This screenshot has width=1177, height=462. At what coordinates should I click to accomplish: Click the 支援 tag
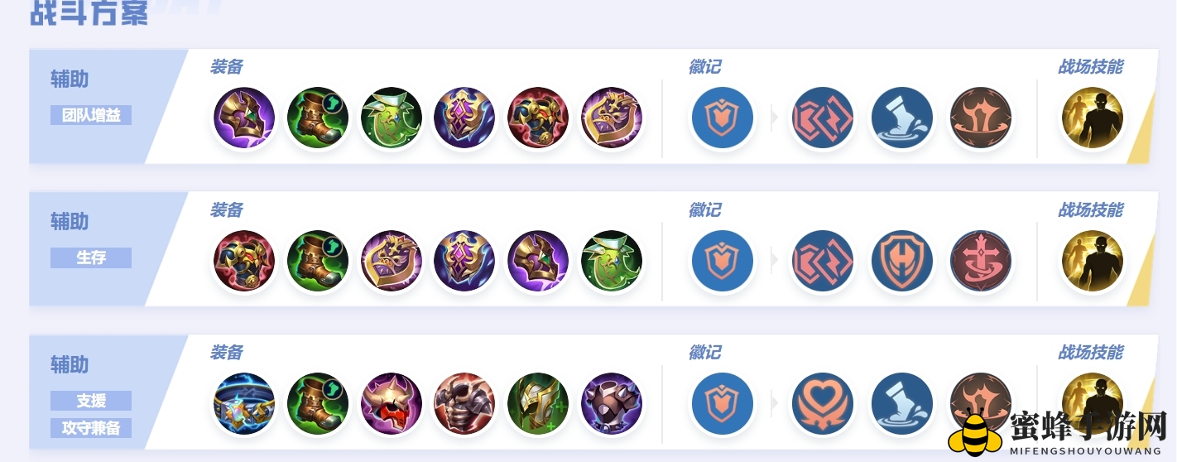pos(91,401)
